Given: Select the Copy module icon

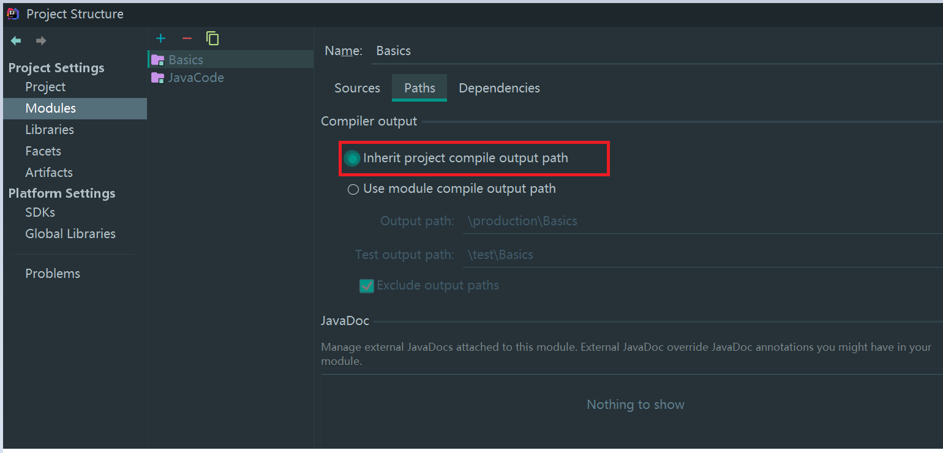Looking at the screenshot, I should (x=212, y=38).
